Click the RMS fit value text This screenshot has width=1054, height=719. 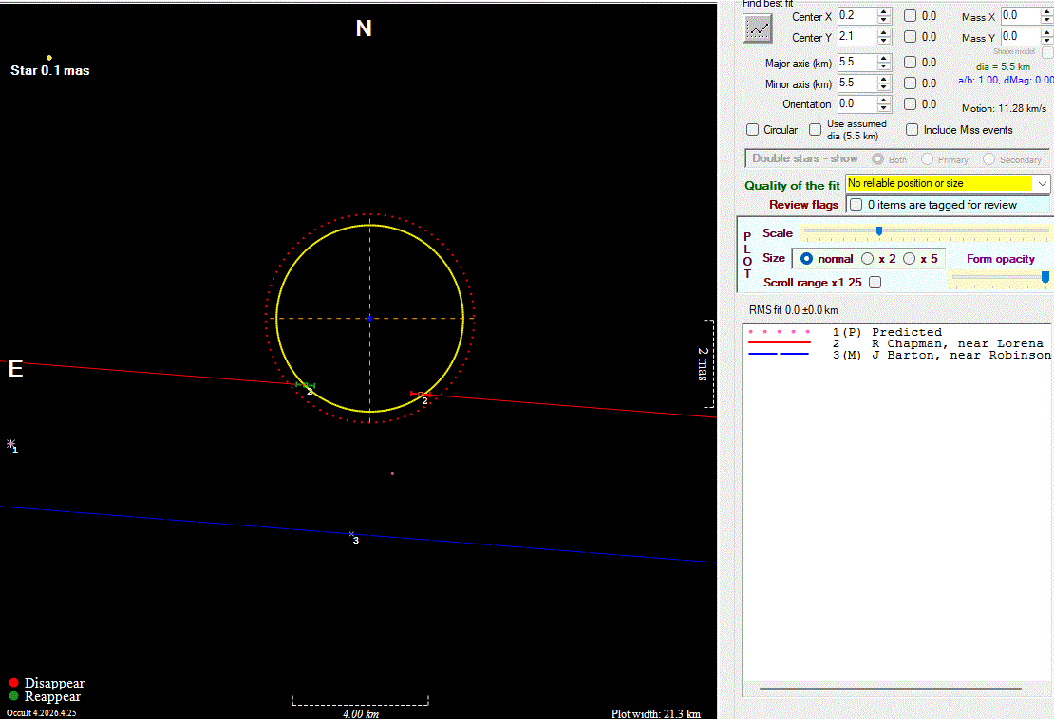793,310
